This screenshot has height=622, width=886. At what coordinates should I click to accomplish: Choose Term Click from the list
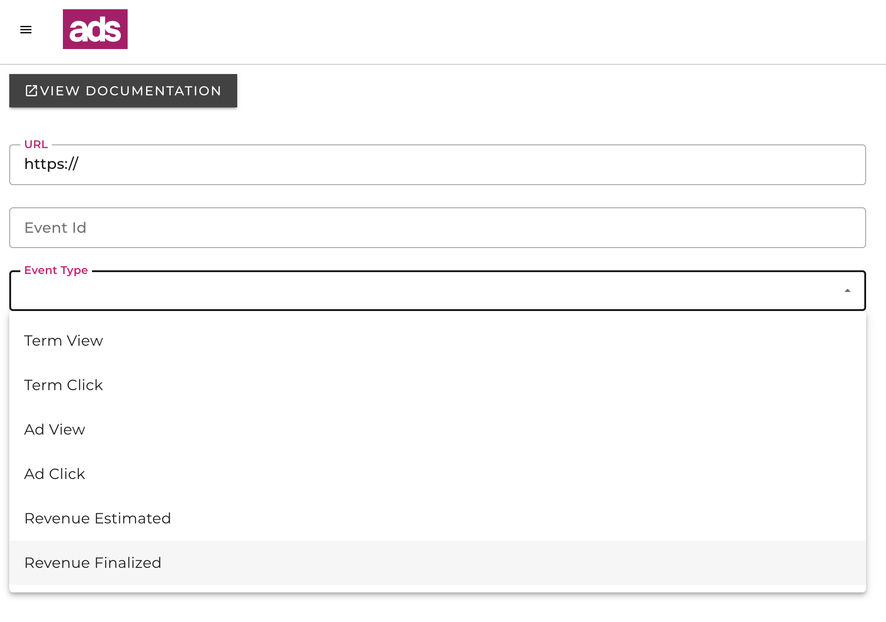64,385
